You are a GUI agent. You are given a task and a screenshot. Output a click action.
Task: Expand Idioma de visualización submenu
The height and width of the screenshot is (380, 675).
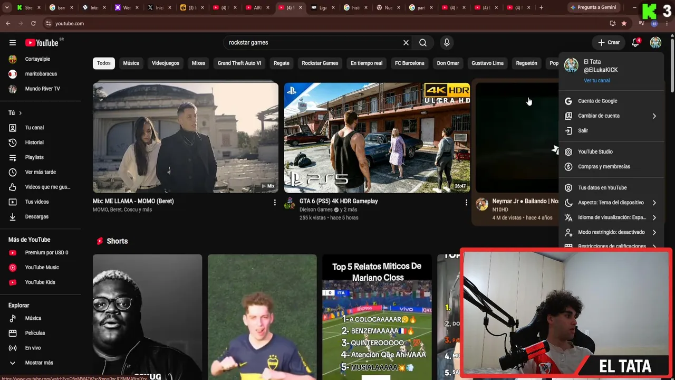pos(612,217)
